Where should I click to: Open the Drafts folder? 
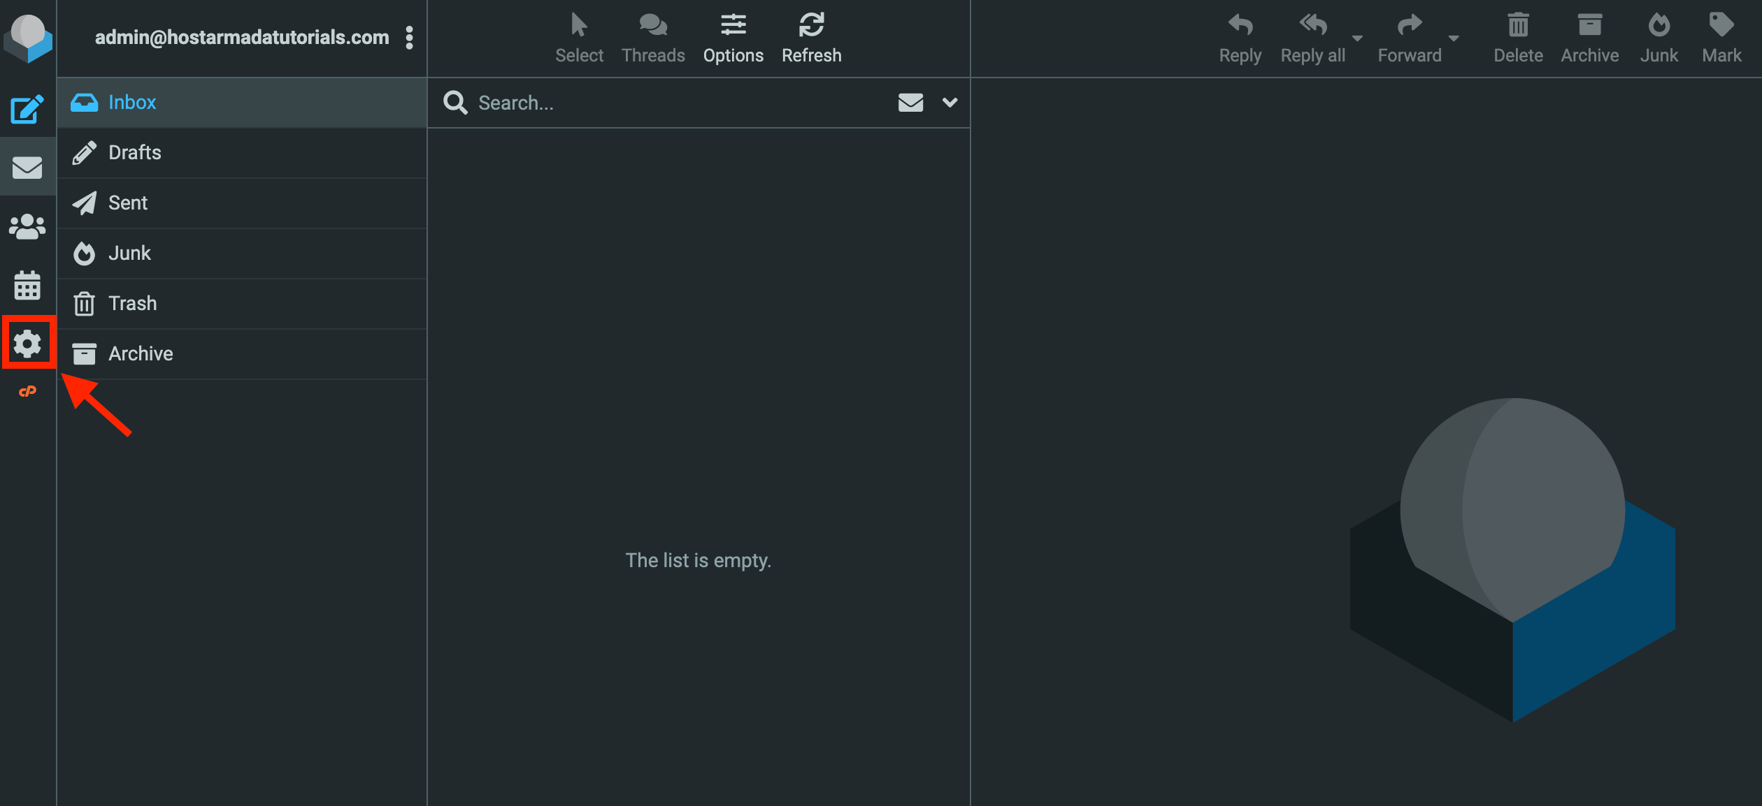click(242, 152)
